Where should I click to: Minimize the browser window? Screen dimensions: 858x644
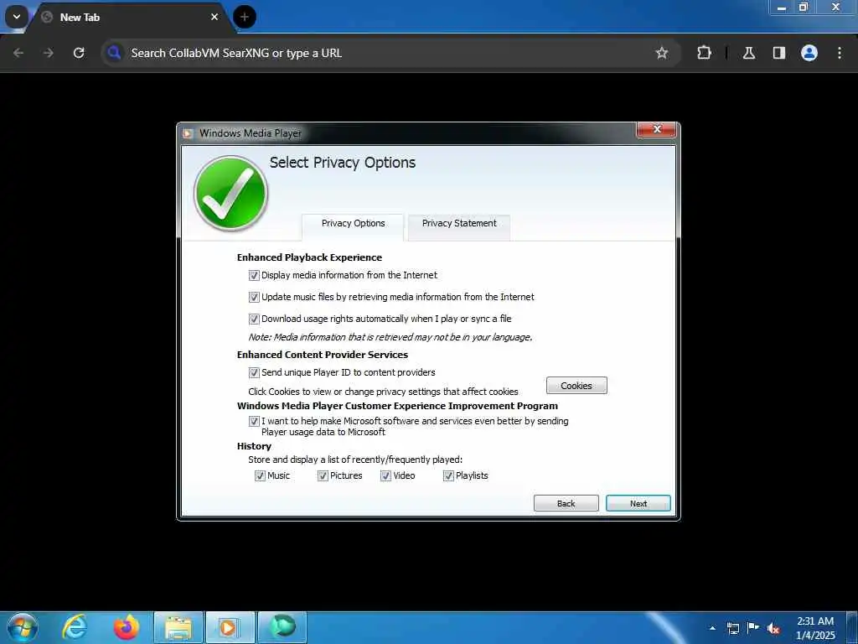coord(782,8)
